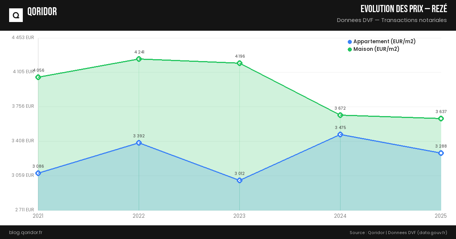The height and width of the screenshot is (239, 456).
Task: Select the 2025 Maison data point 3 637
Action: point(441,119)
